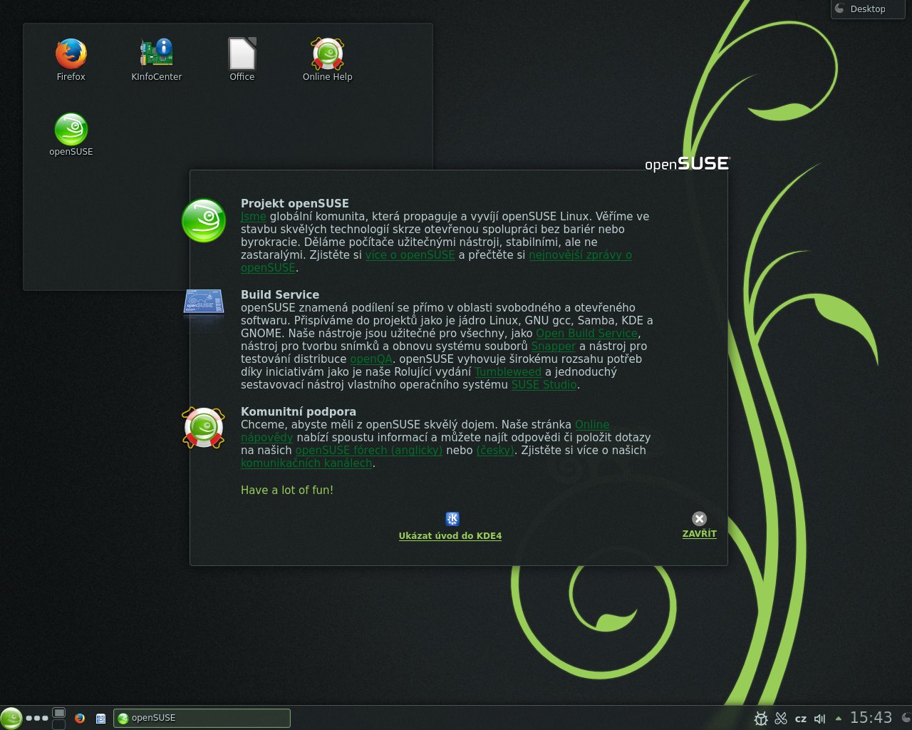Open the panel toolbox at taskbar's right end
Viewport: 912px width, 730px height.
906,718
